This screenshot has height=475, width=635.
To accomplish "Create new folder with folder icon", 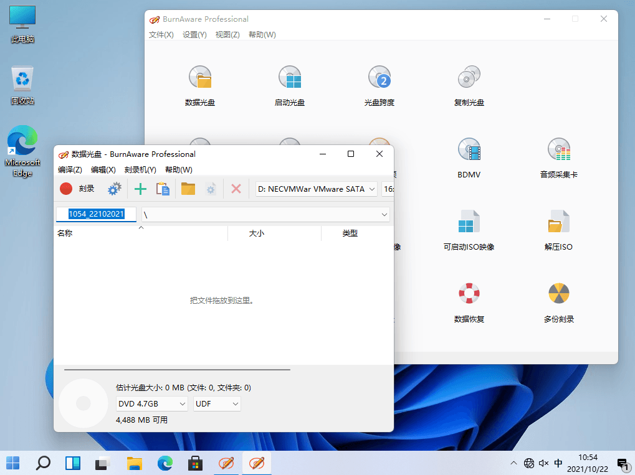I will click(x=188, y=189).
